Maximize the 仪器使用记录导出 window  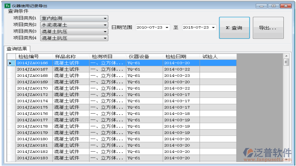(273, 6)
